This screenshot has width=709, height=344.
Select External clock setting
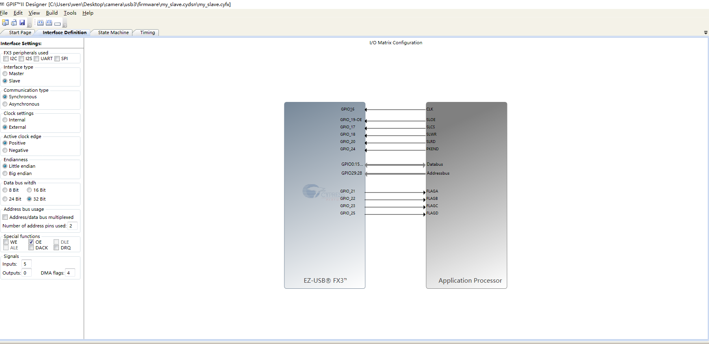(5, 128)
